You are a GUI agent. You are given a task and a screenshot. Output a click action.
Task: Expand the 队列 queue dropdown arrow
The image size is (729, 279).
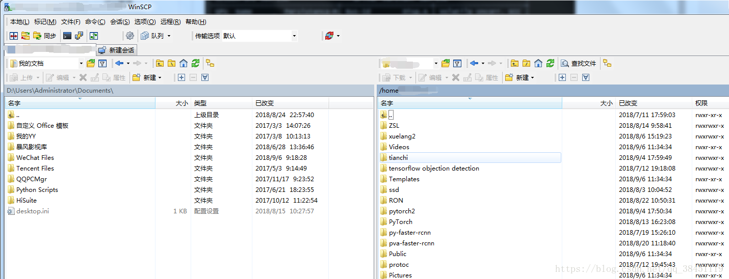pos(169,36)
